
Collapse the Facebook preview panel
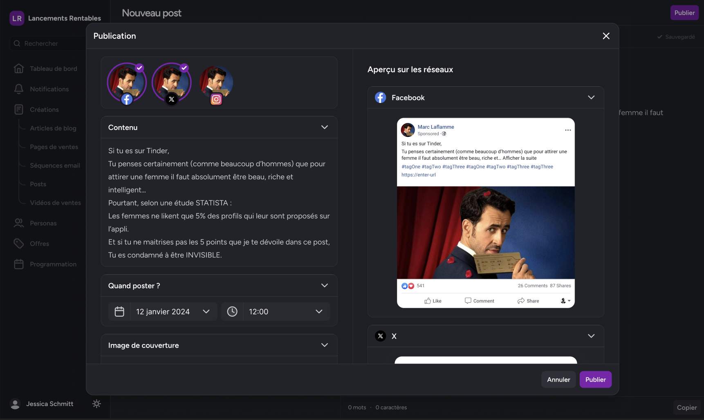coord(591,98)
